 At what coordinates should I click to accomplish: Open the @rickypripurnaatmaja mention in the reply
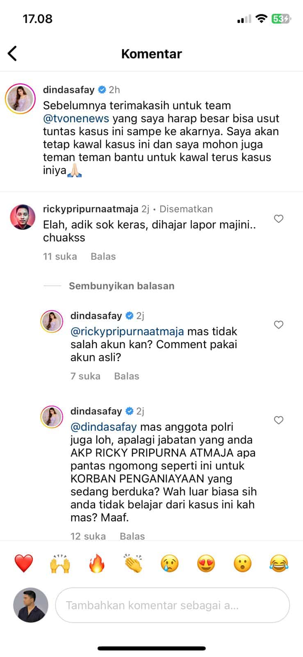pyautogui.click(x=127, y=331)
